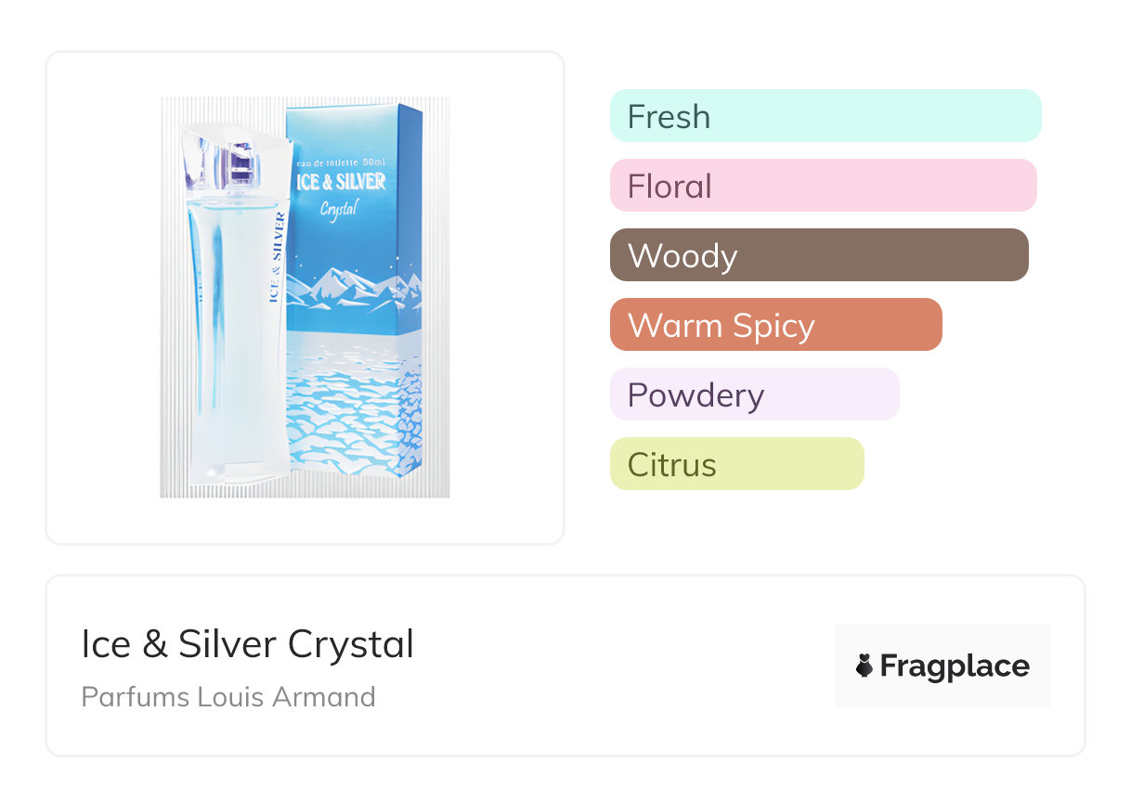Choose the brown Woody accord bar

819,255
